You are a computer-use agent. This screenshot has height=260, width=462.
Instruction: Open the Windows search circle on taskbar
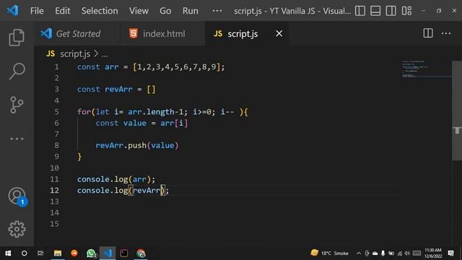(x=24, y=253)
